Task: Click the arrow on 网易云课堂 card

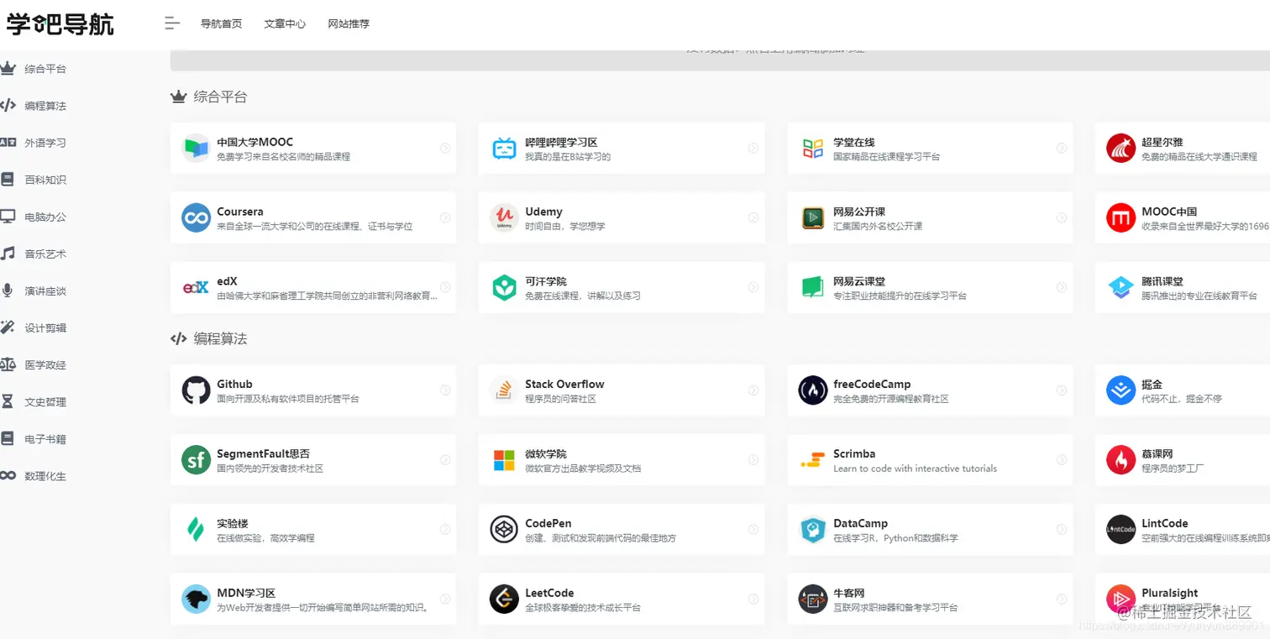Action: click(x=1062, y=287)
